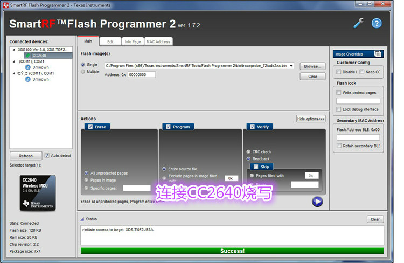404x263 pixels.
Task: Click the status log message text
Action: coord(118,230)
